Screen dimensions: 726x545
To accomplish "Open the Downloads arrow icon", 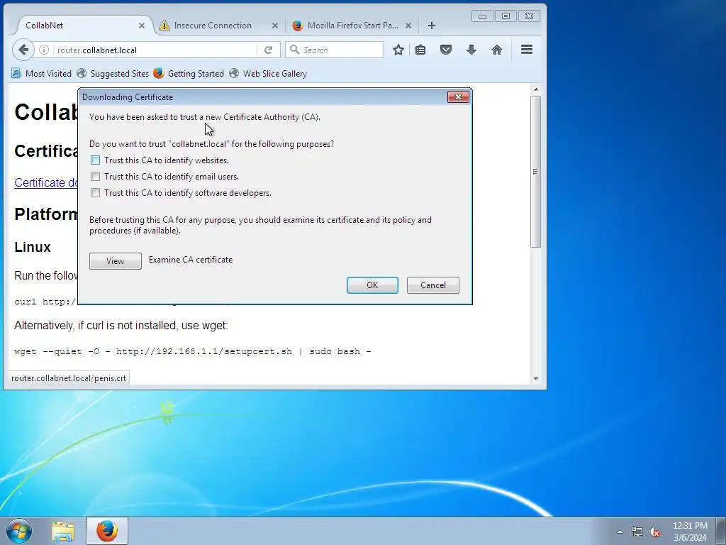I will tap(471, 50).
